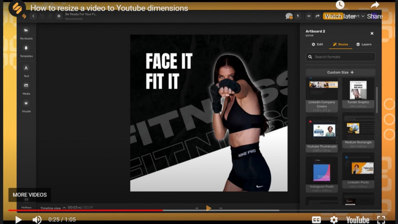Skip forward in editor timeline
This screenshot has height=224, width=398.
220,208
